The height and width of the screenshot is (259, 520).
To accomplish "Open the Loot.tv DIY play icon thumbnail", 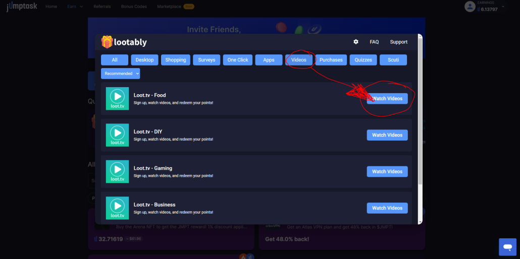I will 118,135.
